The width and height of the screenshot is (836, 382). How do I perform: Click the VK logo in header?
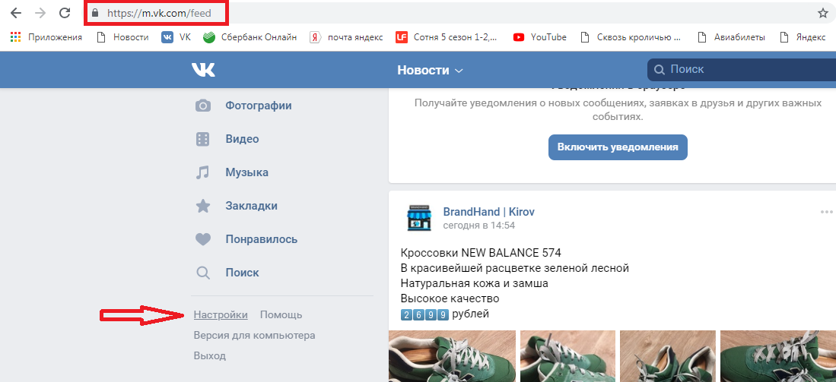203,70
